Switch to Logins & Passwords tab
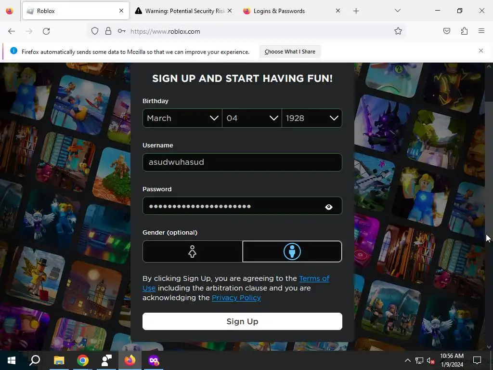493x370 pixels. (x=291, y=11)
